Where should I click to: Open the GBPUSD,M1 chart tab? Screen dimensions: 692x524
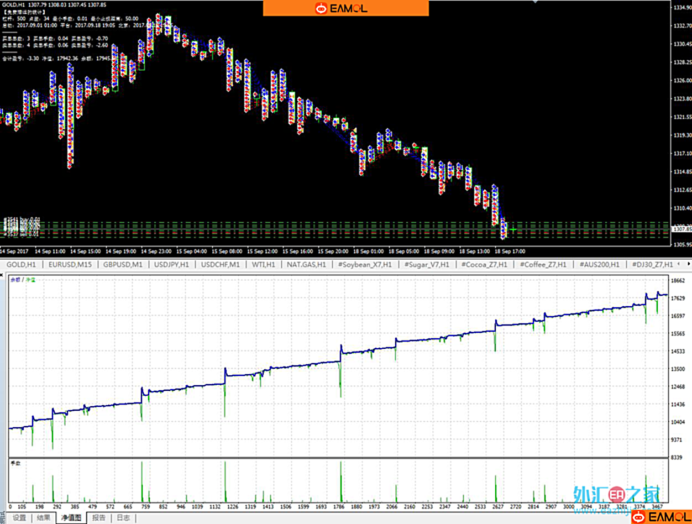123,265
